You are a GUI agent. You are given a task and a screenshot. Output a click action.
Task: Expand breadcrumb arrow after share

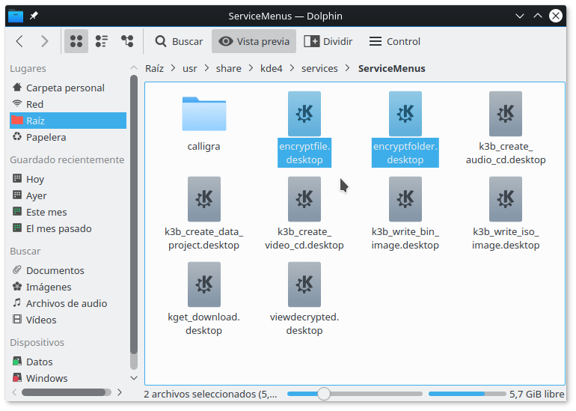[x=251, y=68]
